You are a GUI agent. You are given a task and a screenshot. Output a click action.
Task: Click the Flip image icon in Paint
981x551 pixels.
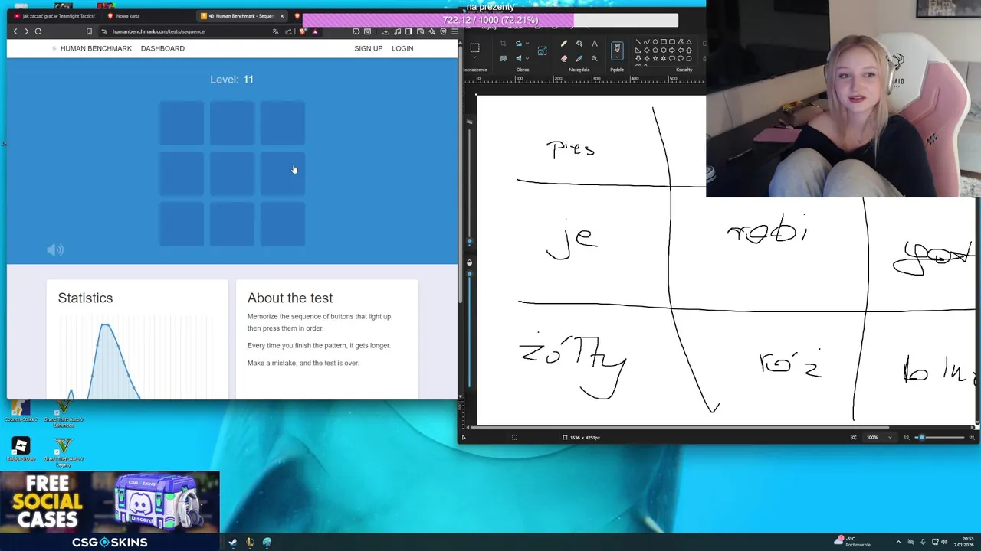tap(519, 59)
